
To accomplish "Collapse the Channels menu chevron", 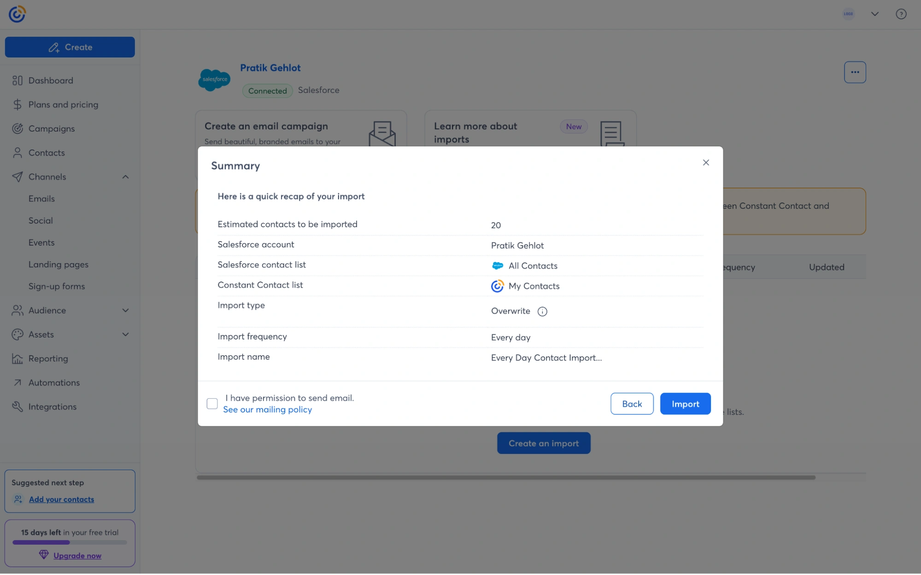I will (125, 177).
